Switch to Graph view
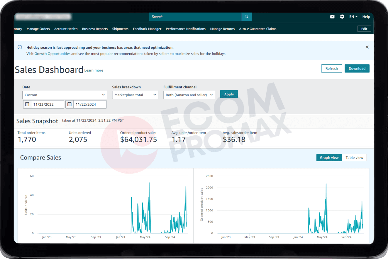Image resolution: width=388 pixels, height=259 pixels. (329, 158)
